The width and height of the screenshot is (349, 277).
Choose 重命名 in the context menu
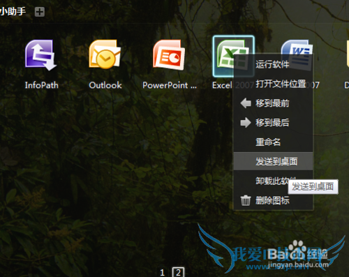point(273,142)
